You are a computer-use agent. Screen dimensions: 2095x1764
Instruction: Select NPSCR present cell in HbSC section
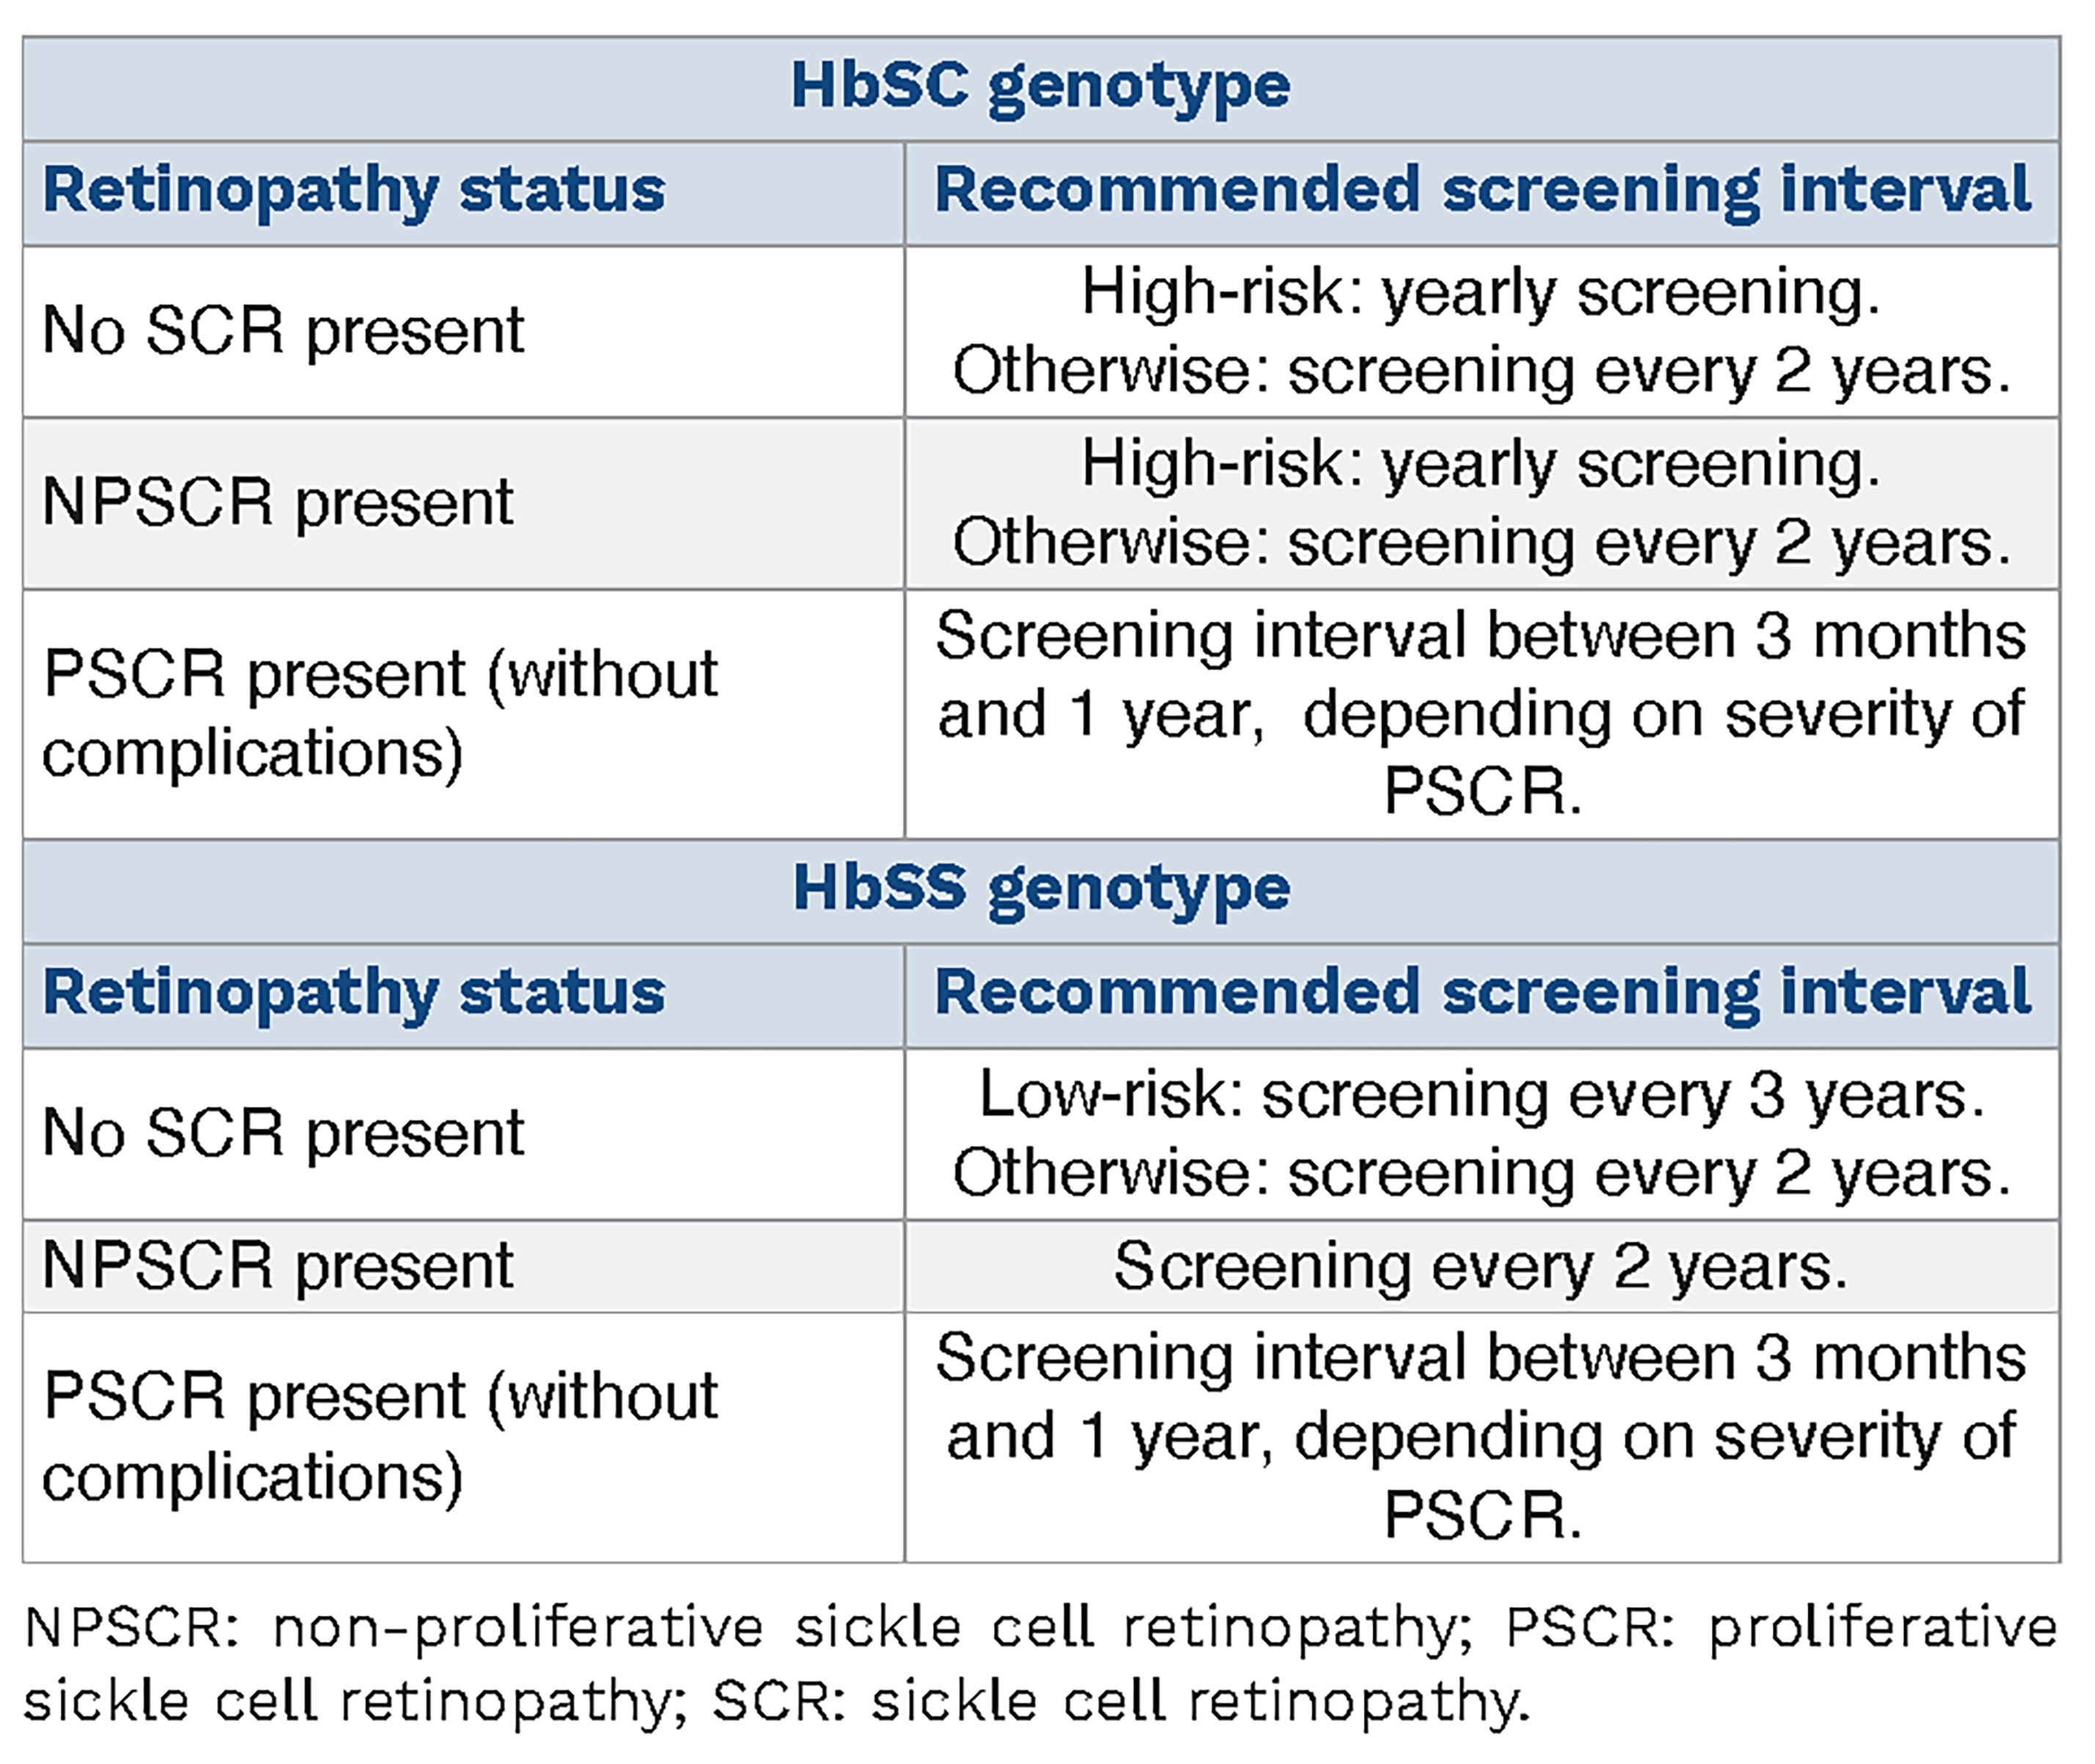click(x=278, y=502)
